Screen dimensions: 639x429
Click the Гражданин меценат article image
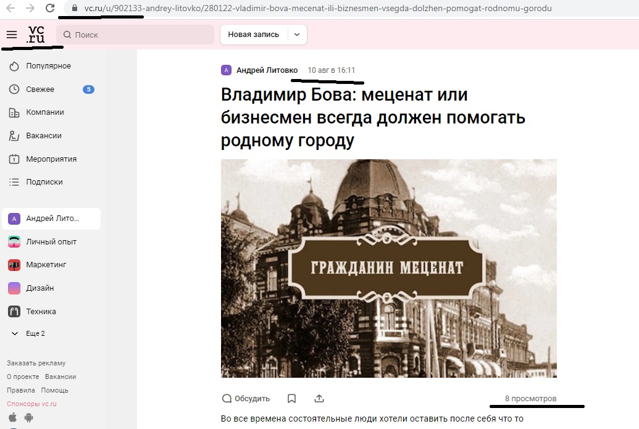click(x=388, y=268)
